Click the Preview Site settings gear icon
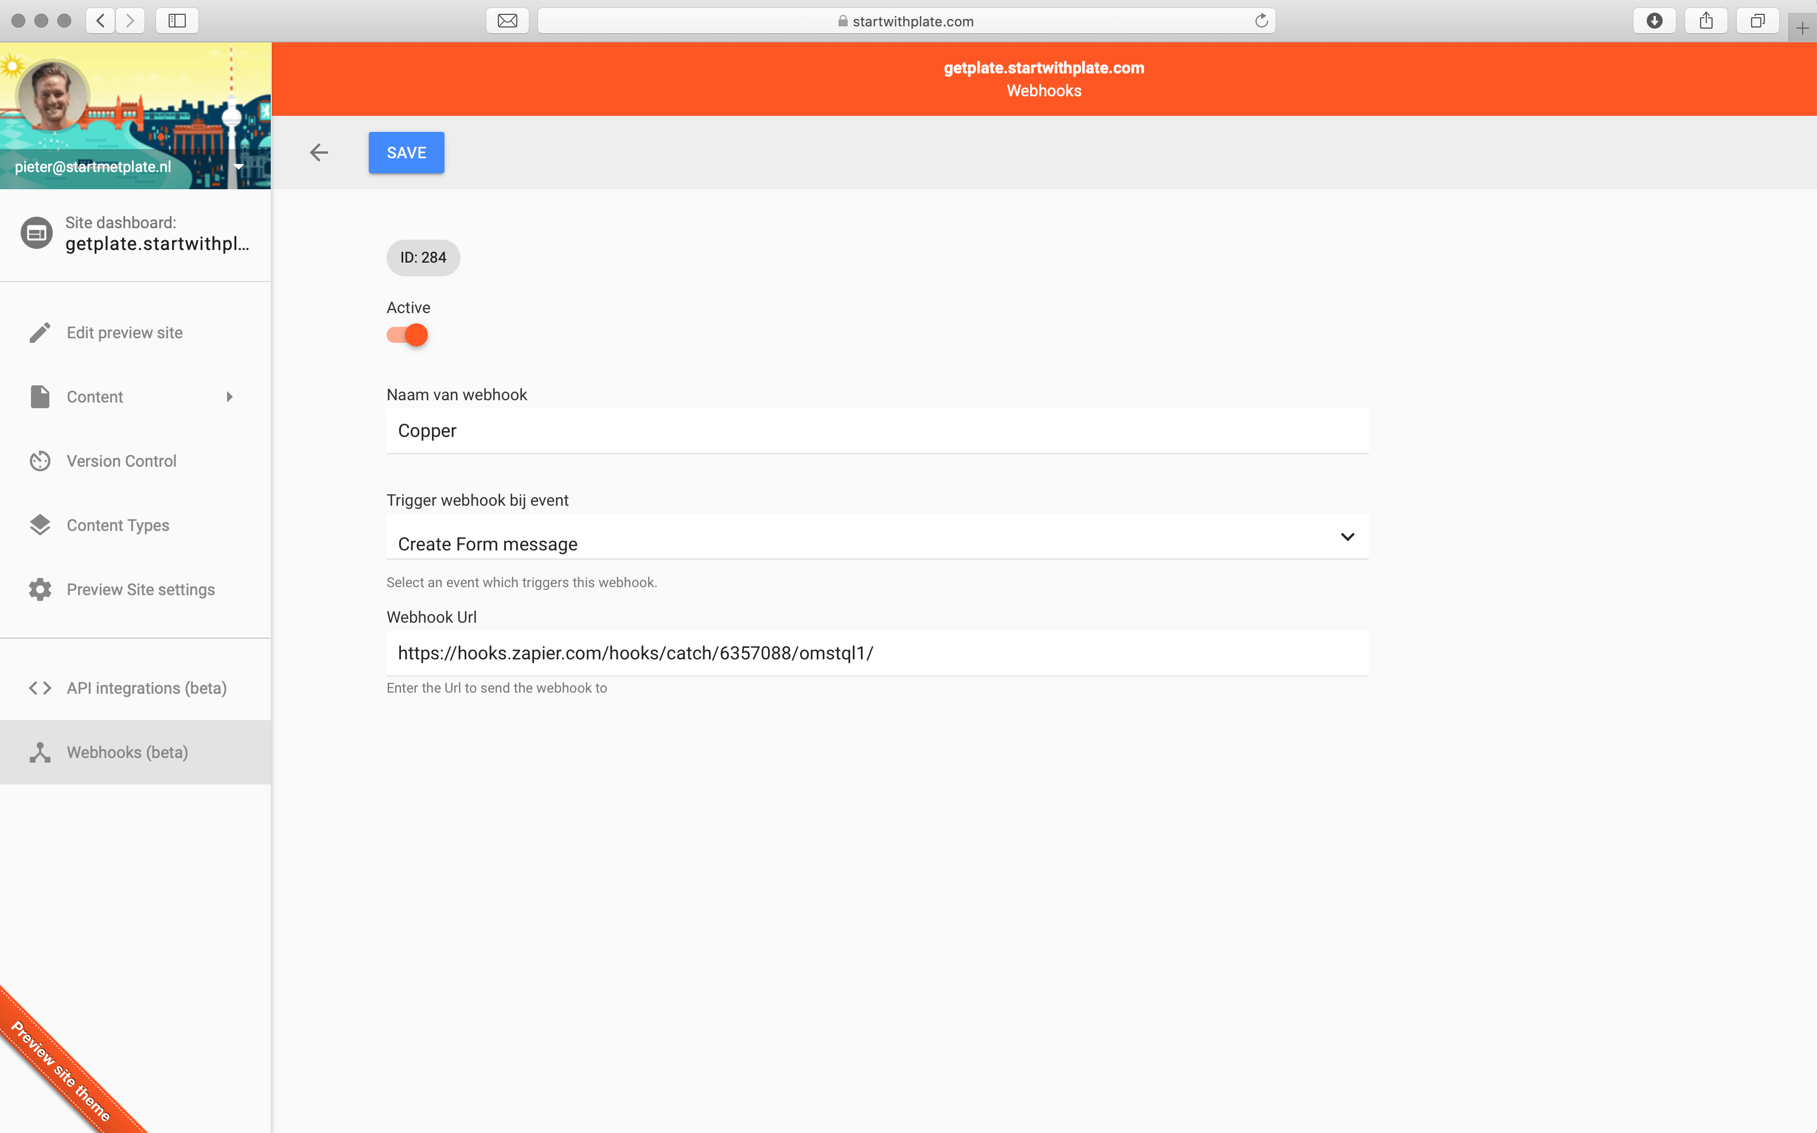1817x1133 pixels. 40,590
